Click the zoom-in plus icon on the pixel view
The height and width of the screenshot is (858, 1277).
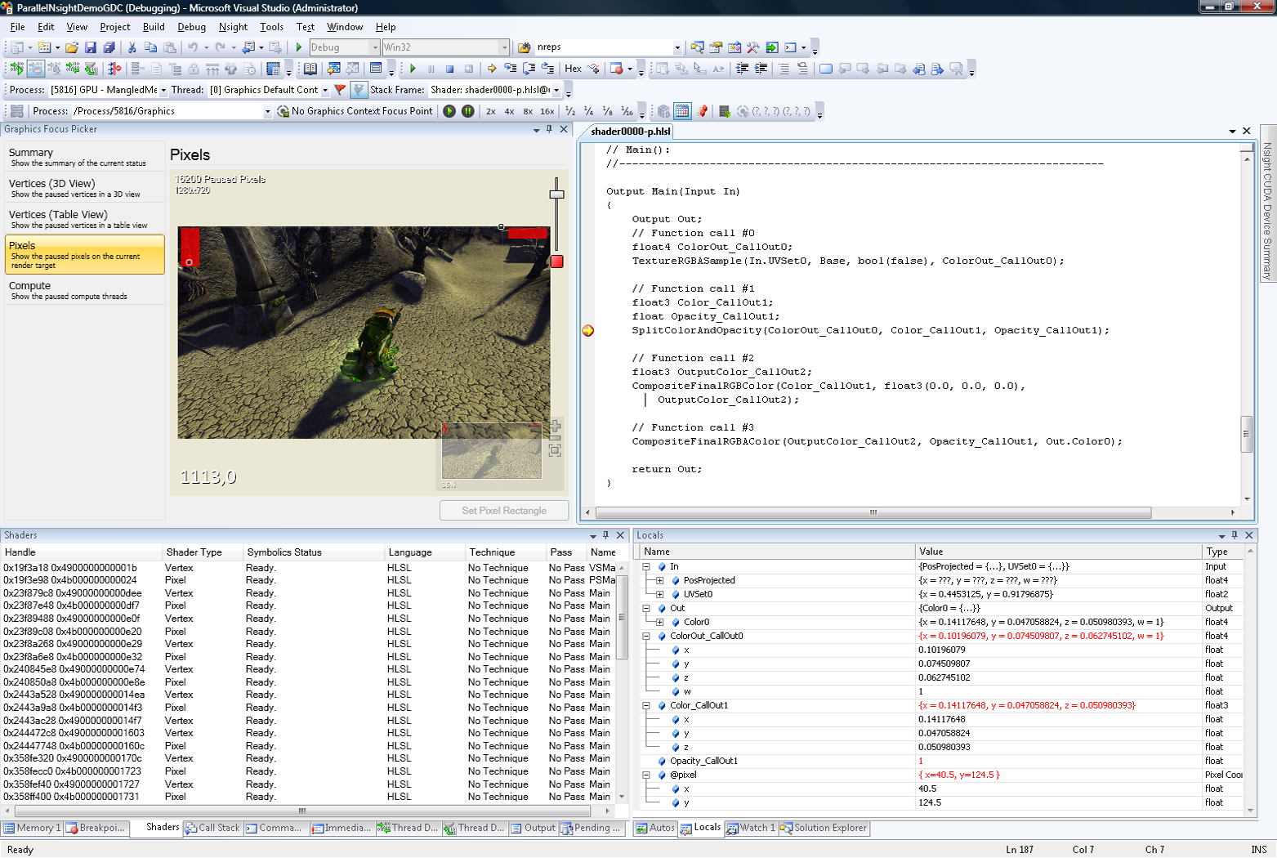(x=556, y=427)
